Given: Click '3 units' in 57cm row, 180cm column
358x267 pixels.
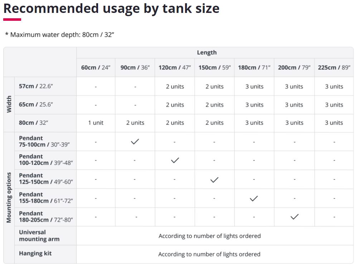Looking at the screenshot, I should 254,86.
